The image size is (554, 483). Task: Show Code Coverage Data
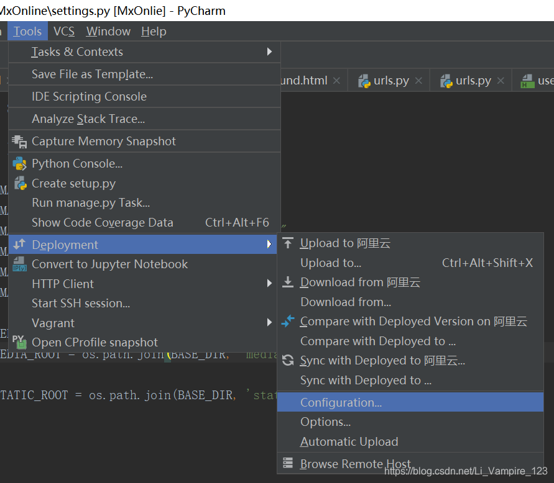click(x=144, y=223)
